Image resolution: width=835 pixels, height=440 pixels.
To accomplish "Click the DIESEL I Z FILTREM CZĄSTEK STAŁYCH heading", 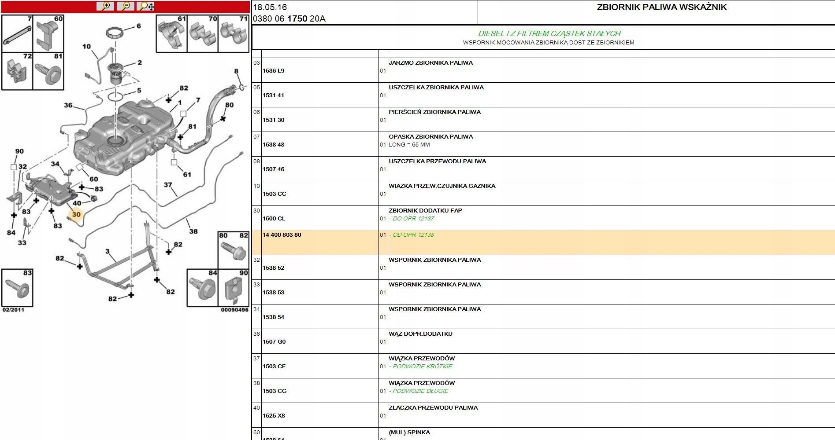I will 549,33.
